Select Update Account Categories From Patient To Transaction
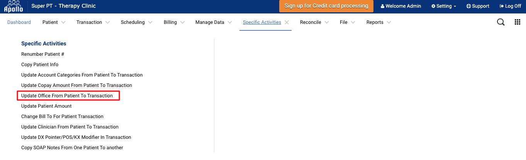This screenshot has width=526, height=160. [x=82, y=75]
